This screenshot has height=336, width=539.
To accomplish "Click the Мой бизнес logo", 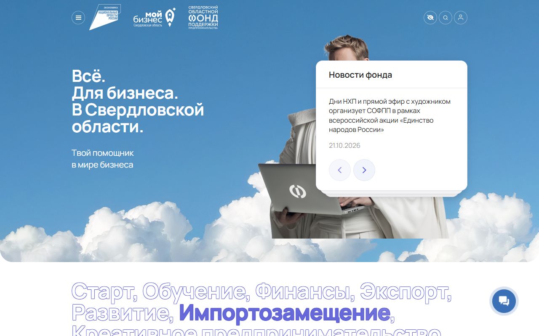I will (155, 17).
